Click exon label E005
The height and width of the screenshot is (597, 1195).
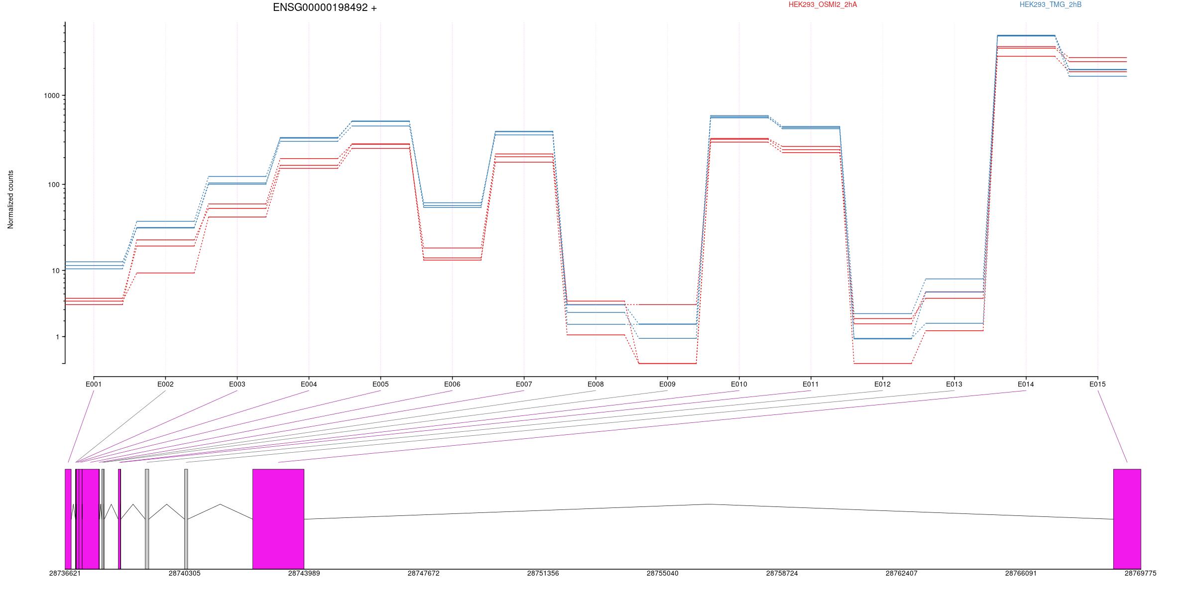tap(380, 384)
